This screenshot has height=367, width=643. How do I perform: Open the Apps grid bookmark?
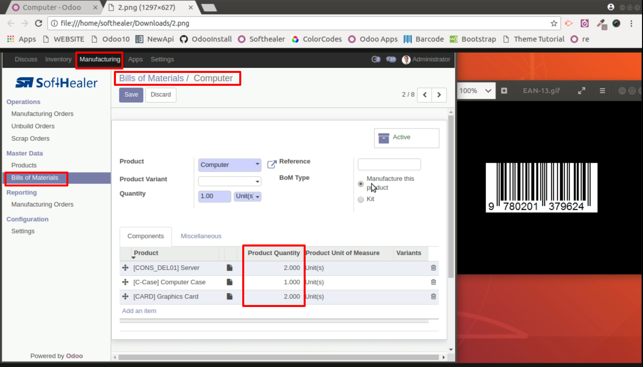point(22,39)
